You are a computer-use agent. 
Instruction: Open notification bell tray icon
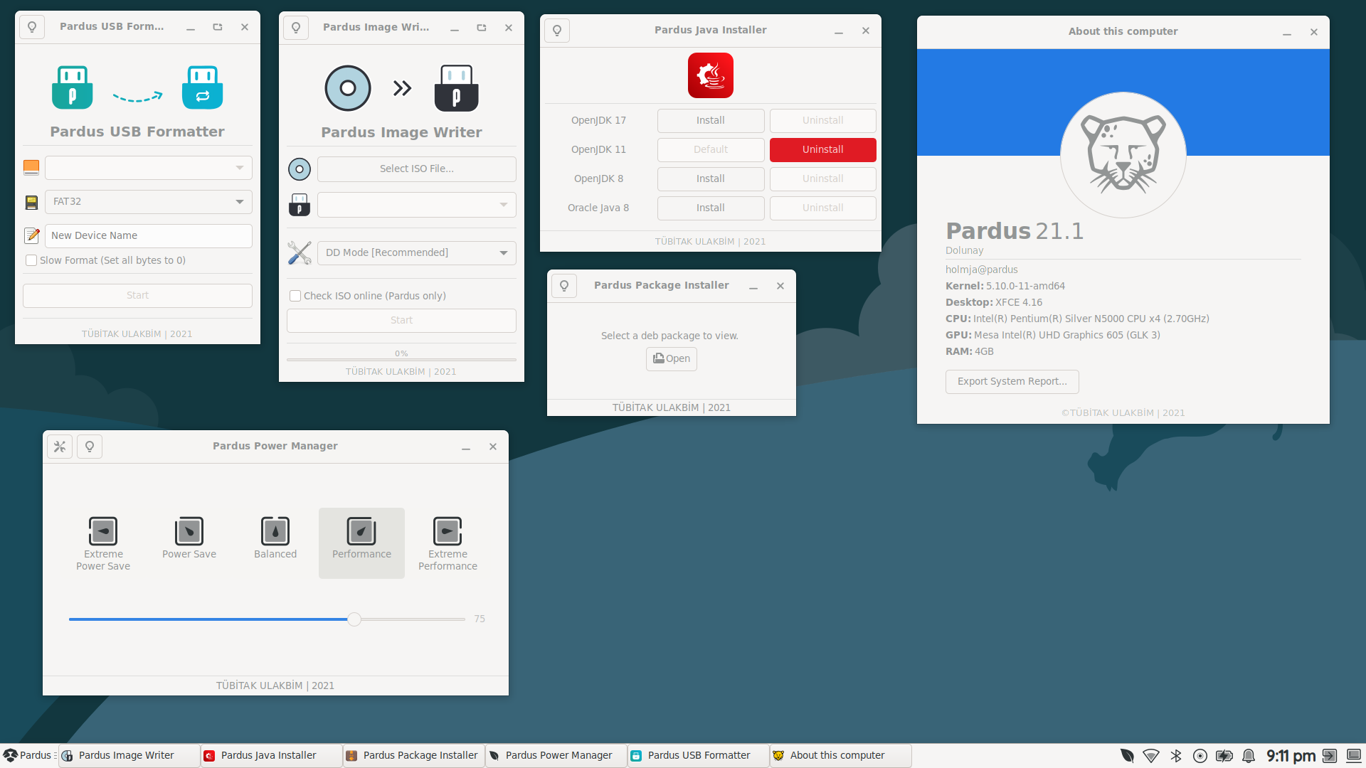point(1249,755)
